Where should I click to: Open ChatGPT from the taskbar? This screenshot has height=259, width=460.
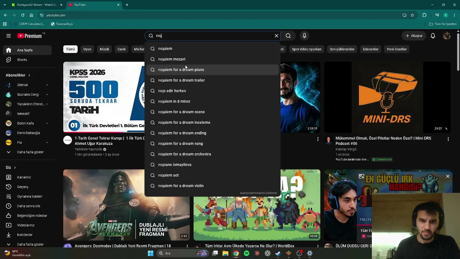[267, 253]
